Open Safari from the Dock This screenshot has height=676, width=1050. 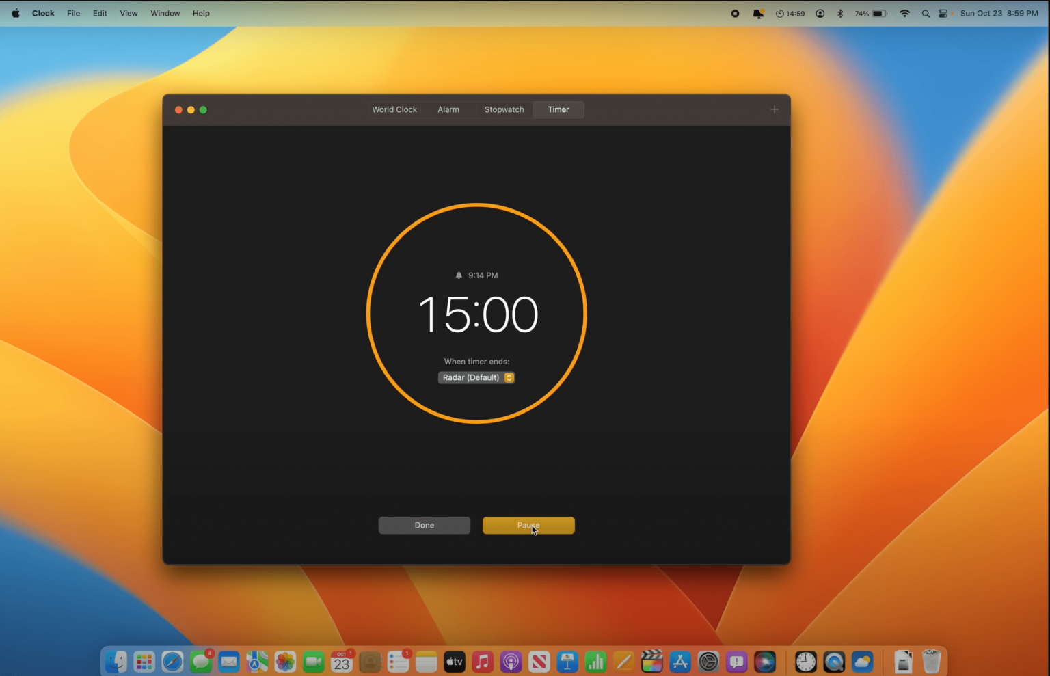click(172, 661)
